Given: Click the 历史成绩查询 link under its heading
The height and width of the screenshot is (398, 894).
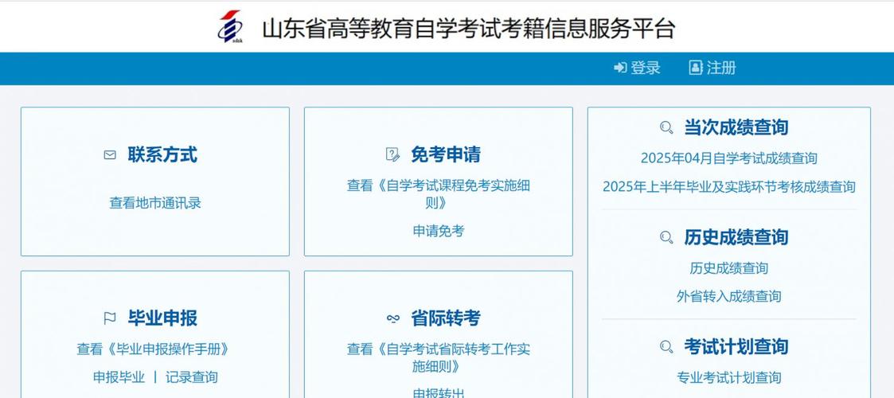Looking at the screenshot, I should click(x=728, y=268).
